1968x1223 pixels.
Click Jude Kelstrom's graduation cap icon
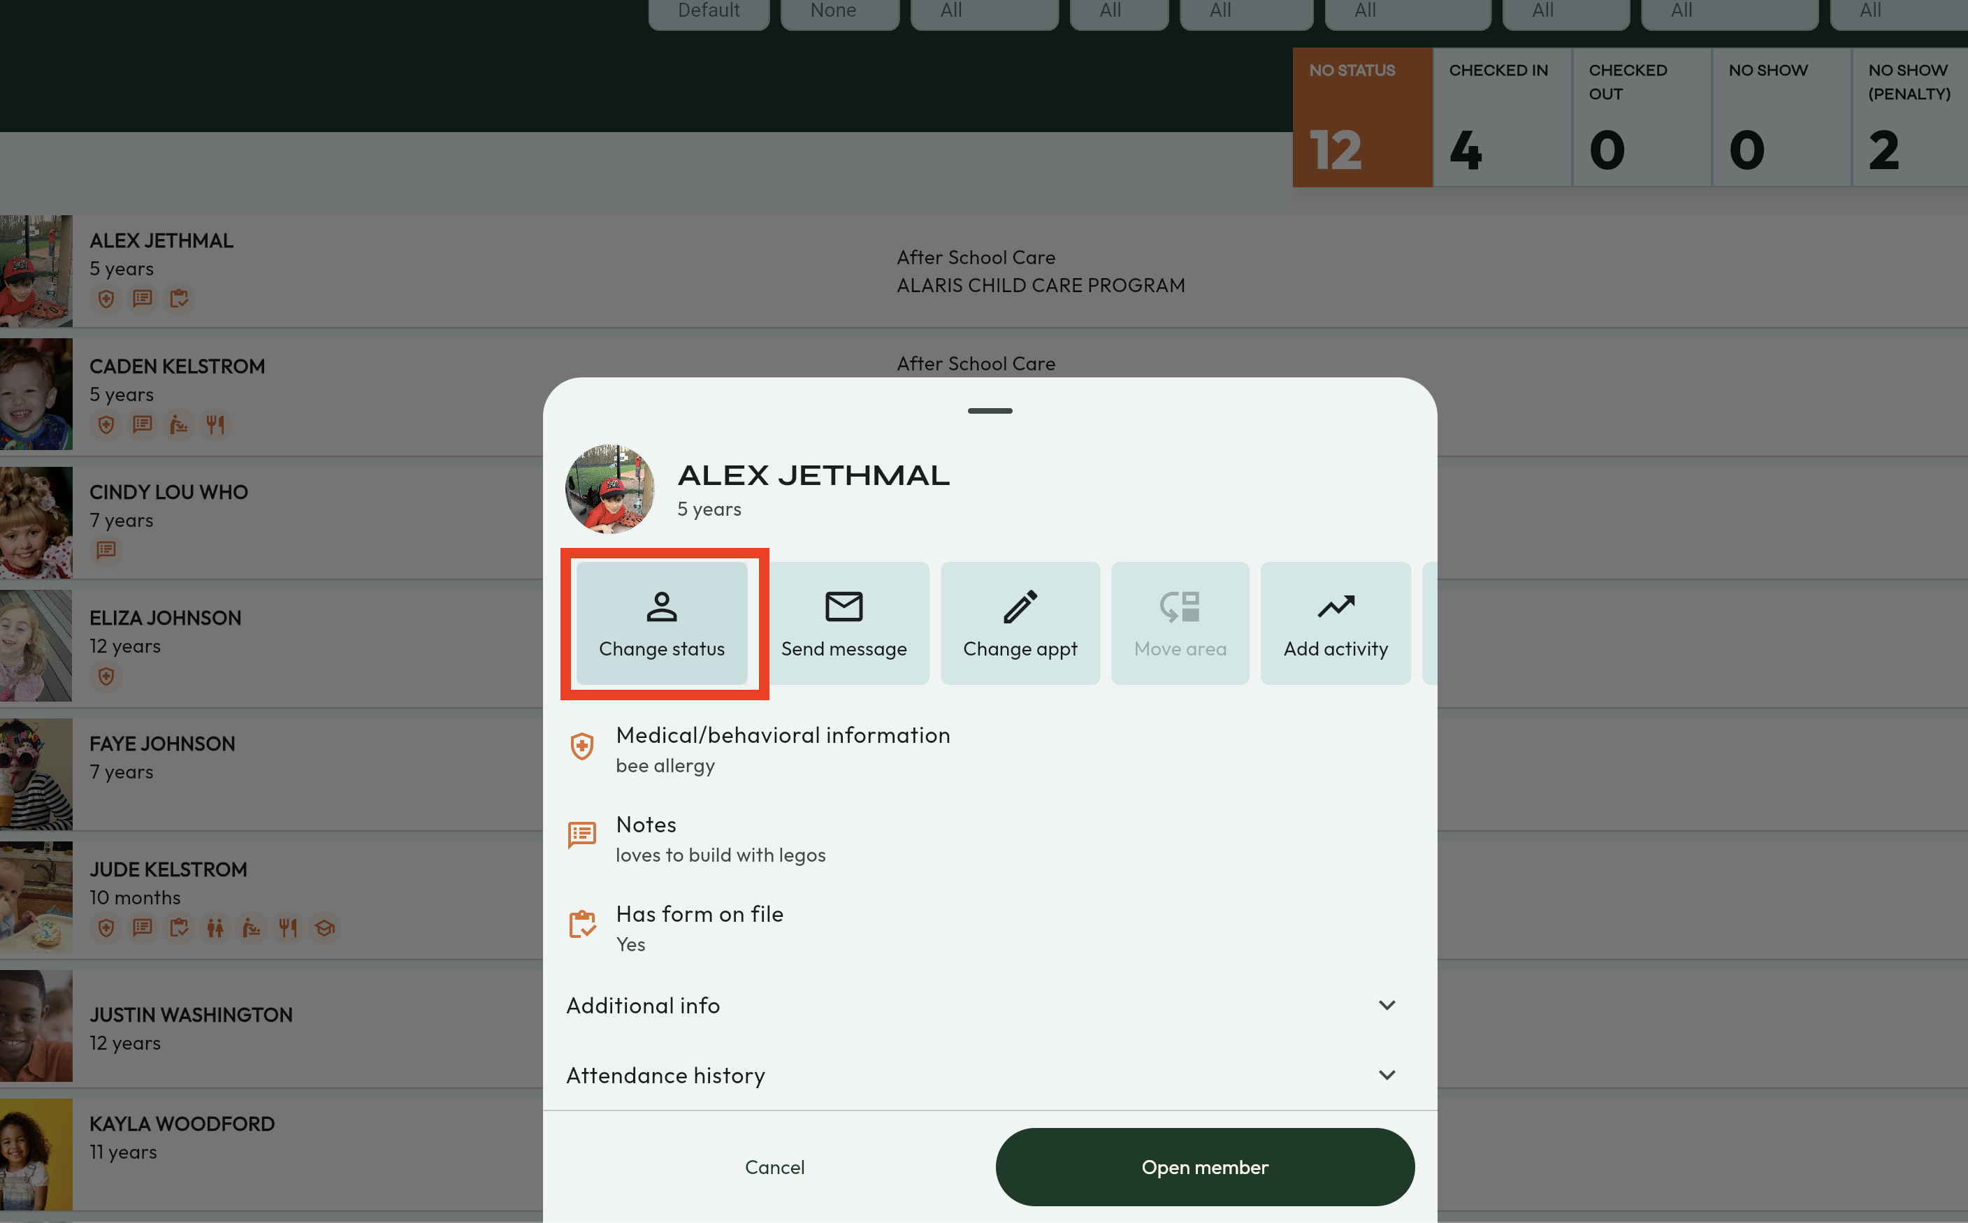pos(324,928)
